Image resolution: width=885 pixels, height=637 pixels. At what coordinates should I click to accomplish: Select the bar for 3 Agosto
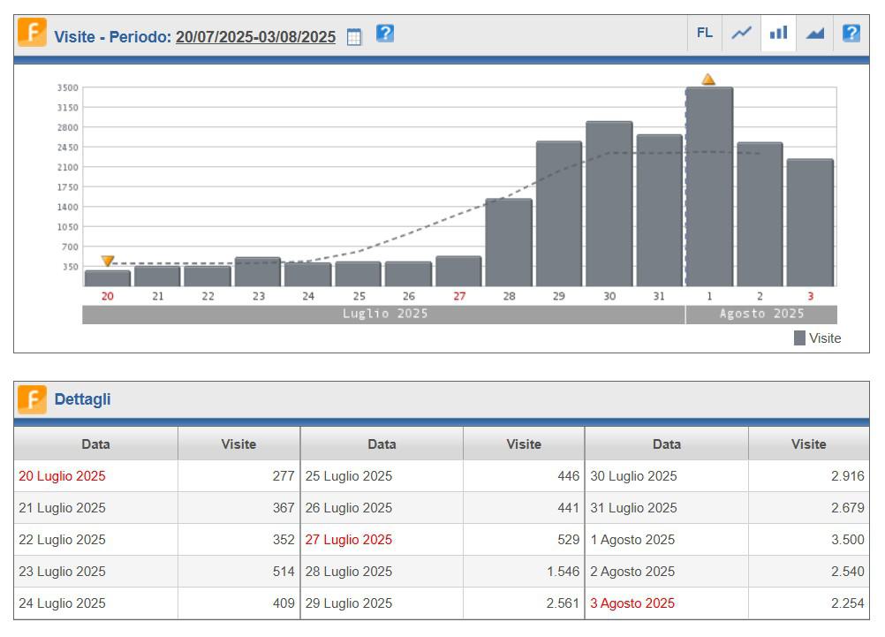coord(810,223)
